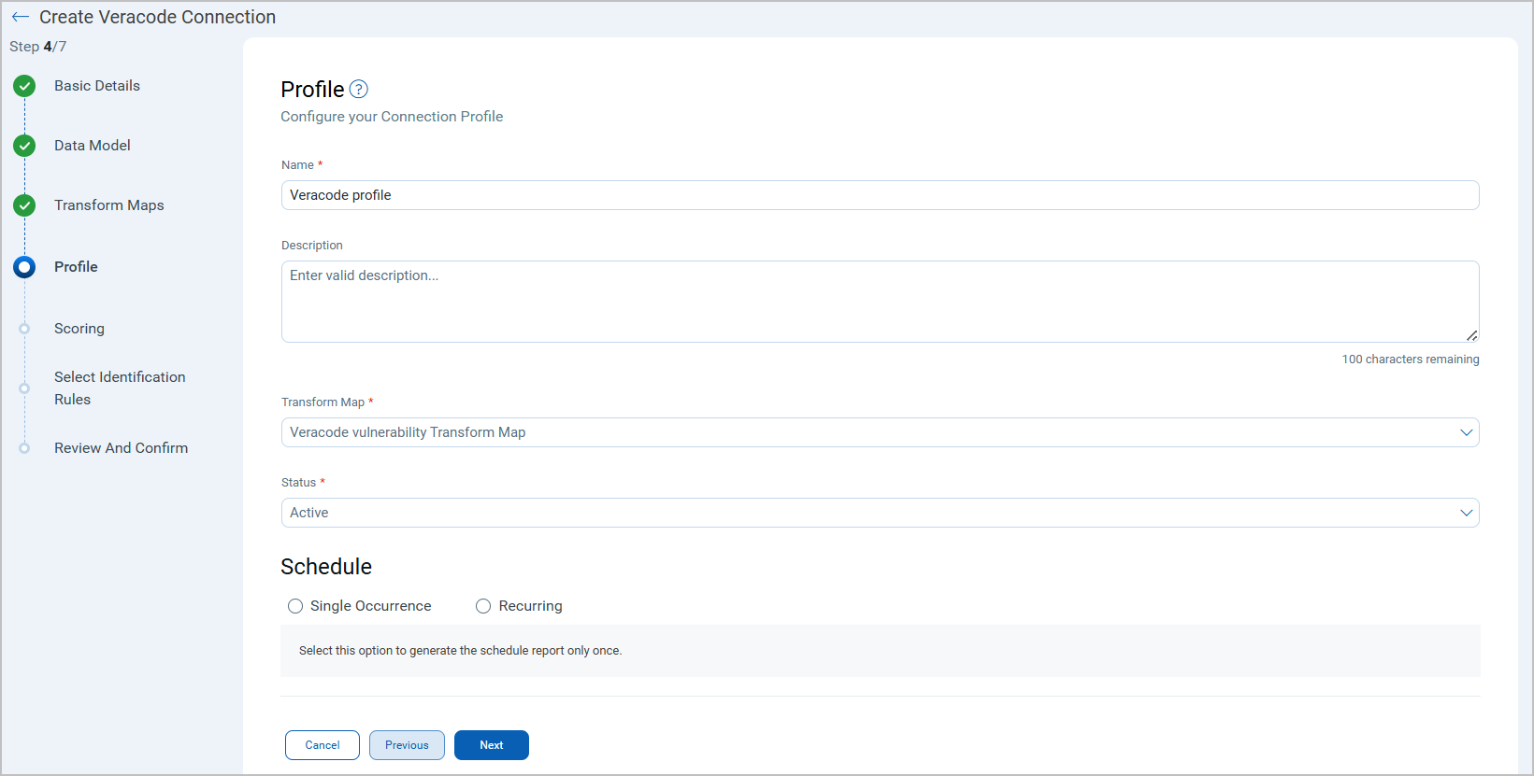
Task: Click the green checkmark for Basic Details
Action: (24, 86)
